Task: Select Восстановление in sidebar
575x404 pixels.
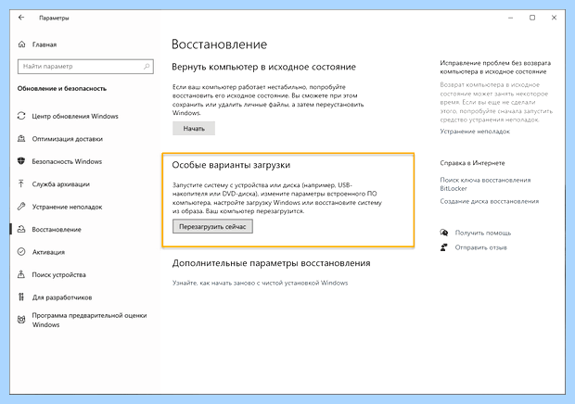Action: 57,230
